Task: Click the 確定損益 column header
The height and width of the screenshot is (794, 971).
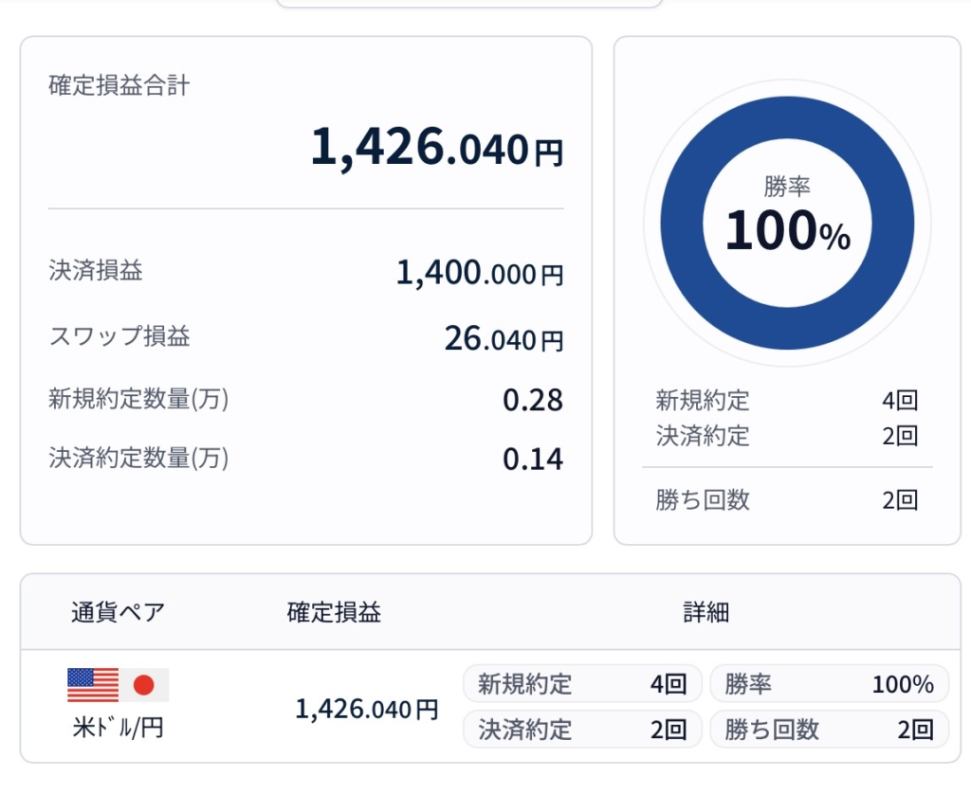Action: (334, 612)
